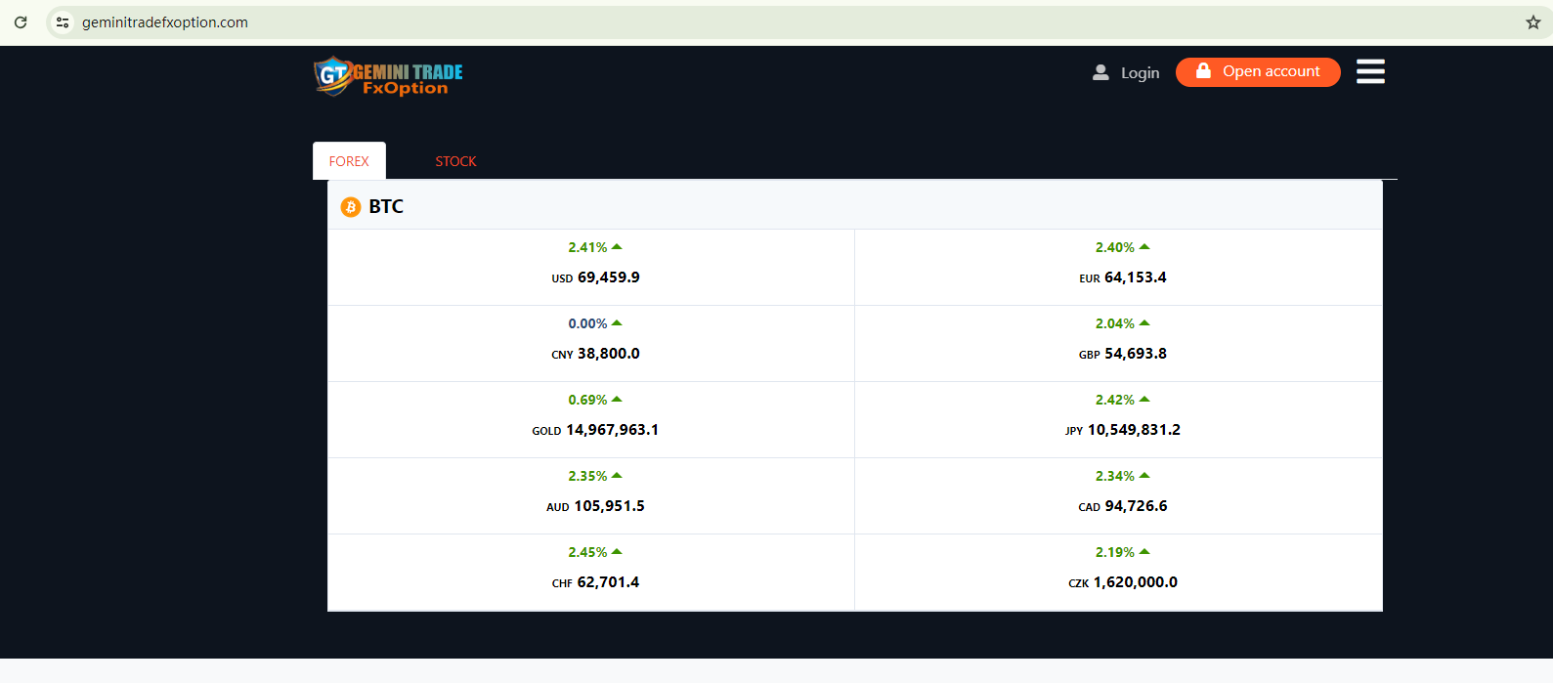The width and height of the screenshot is (1553, 683).
Task: Open the hamburger menu
Action: [1370, 71]
